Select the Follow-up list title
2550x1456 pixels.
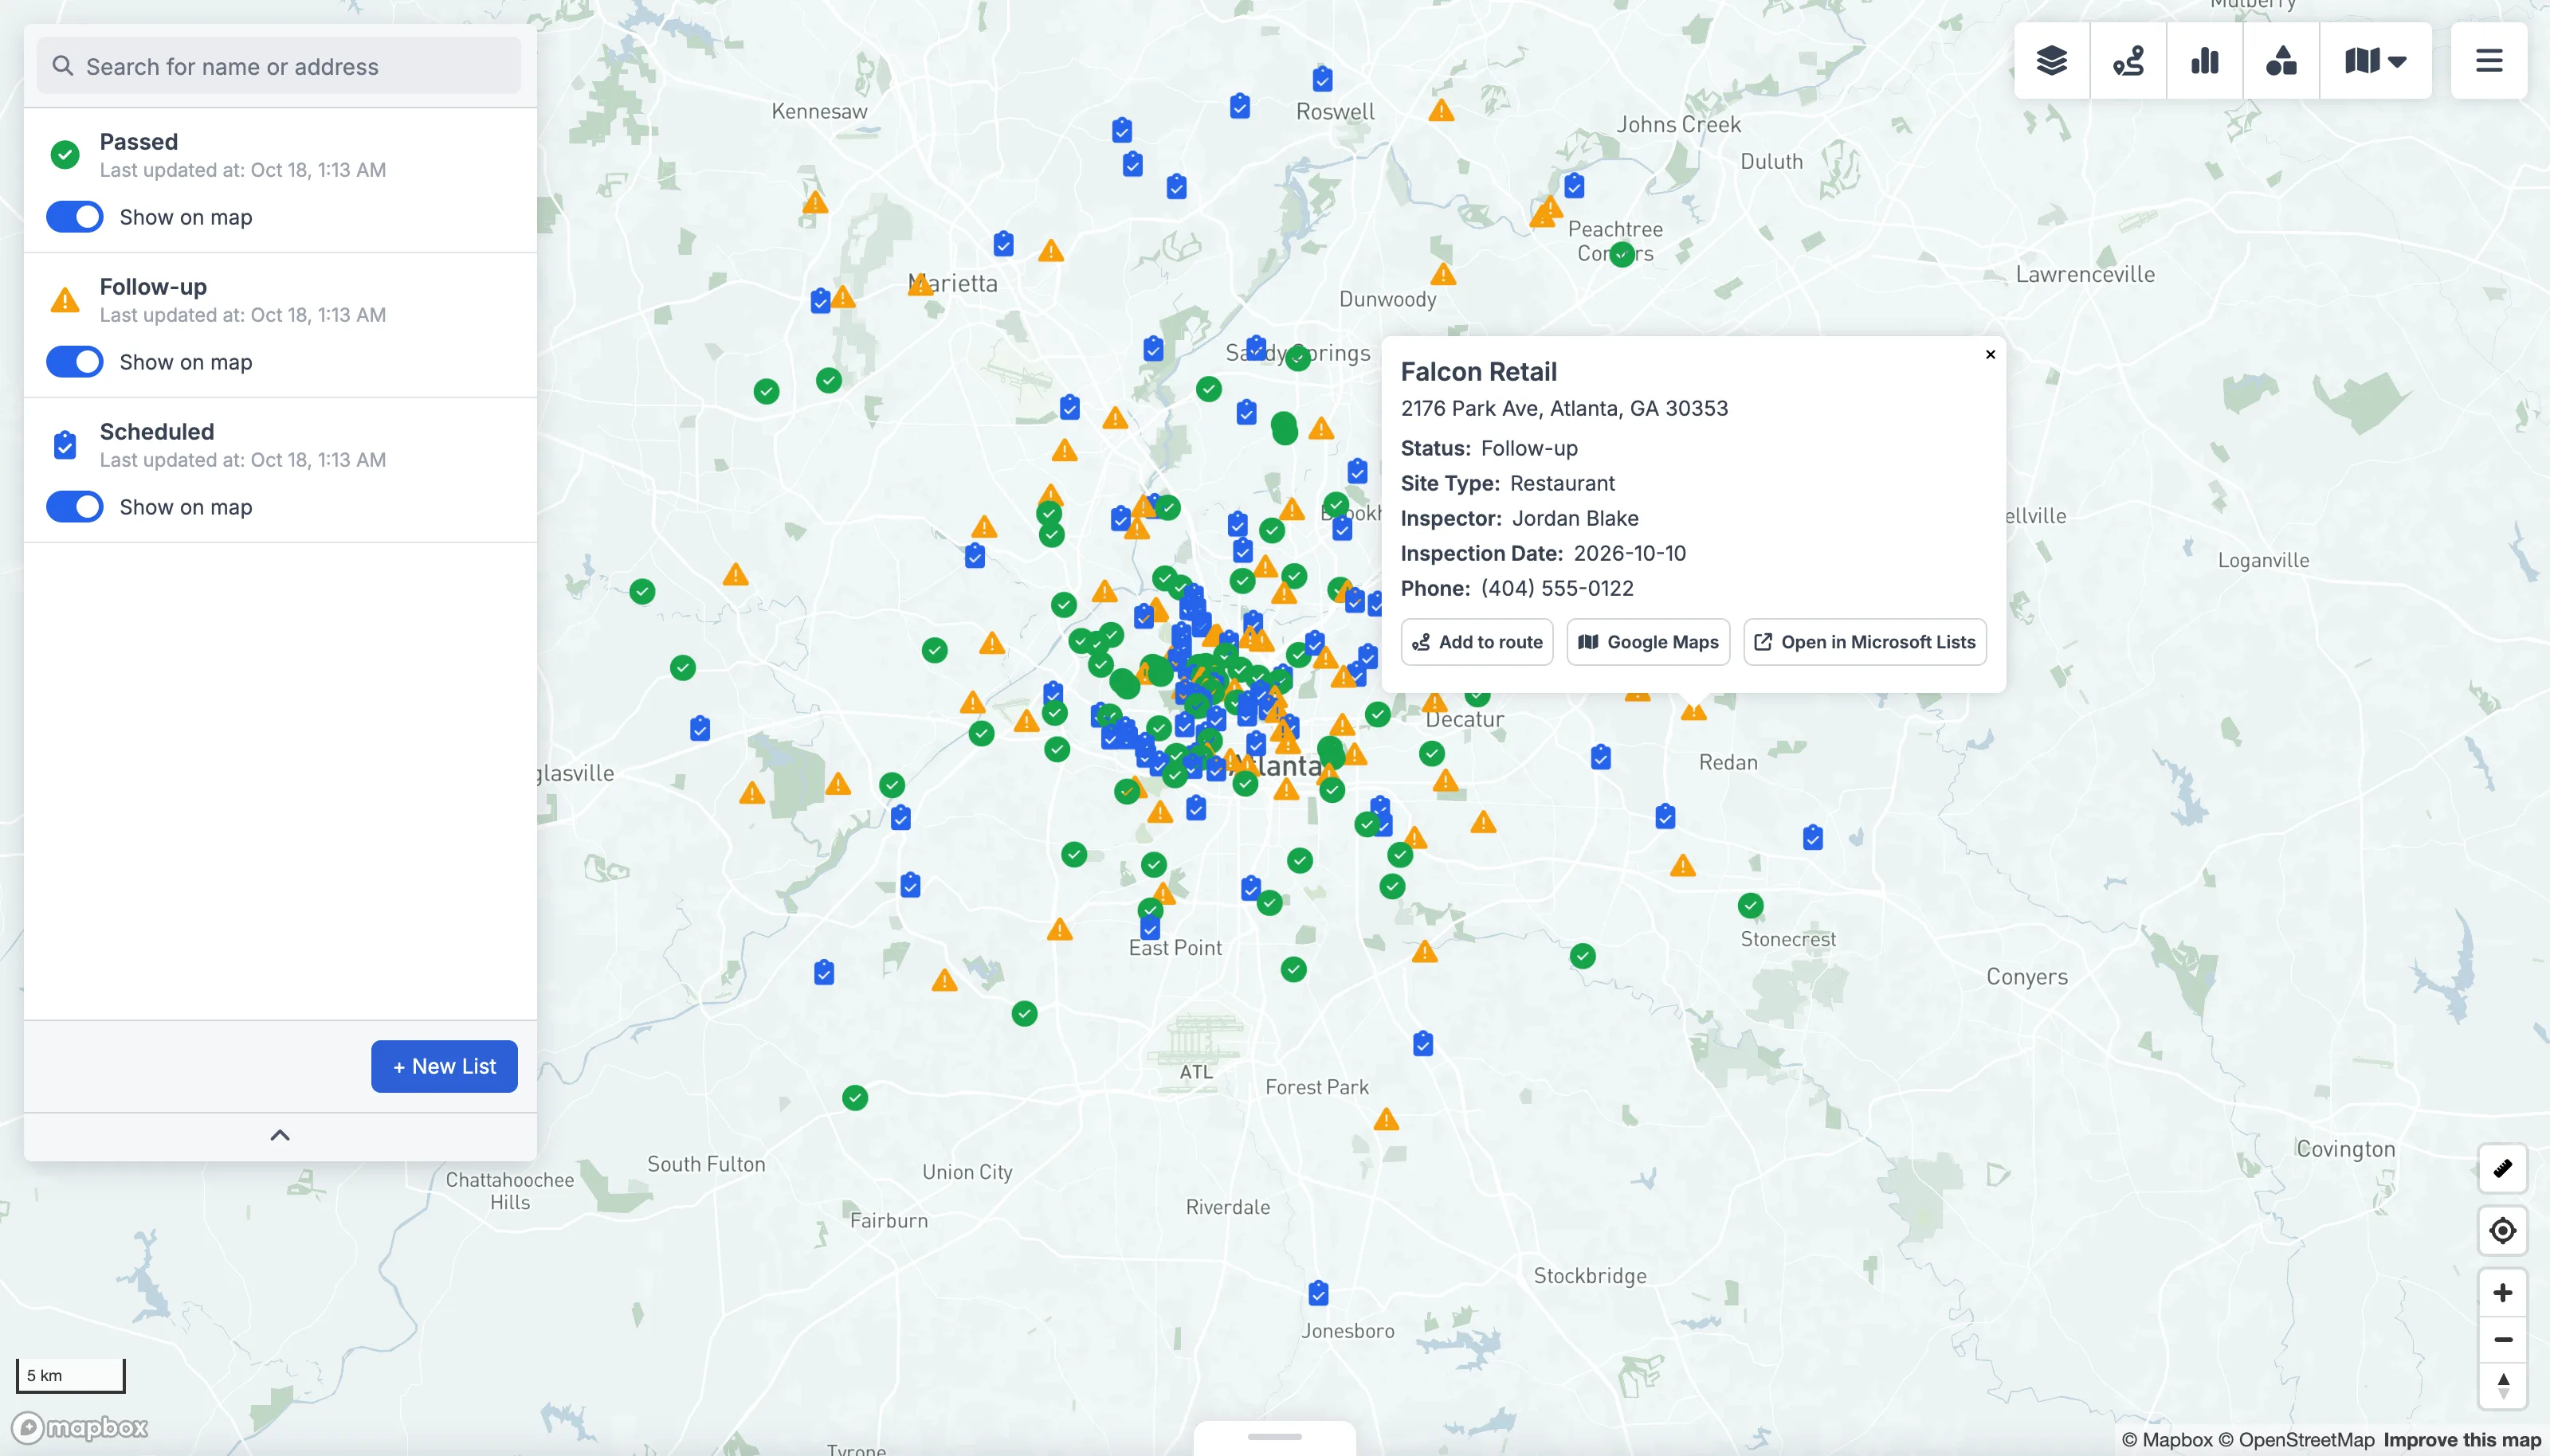153,287
